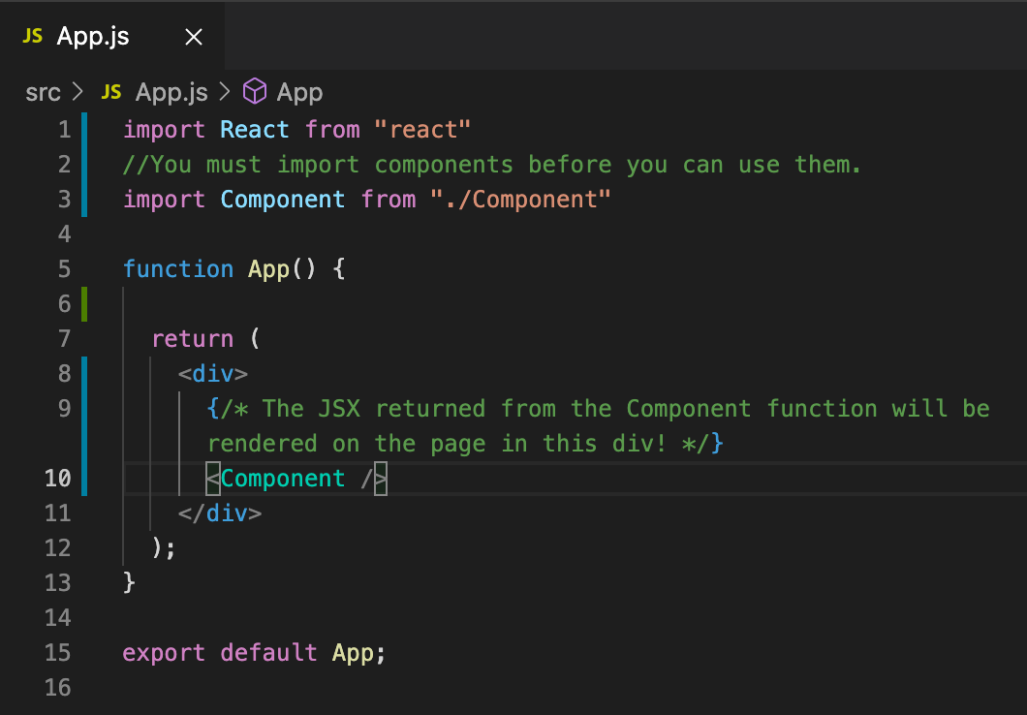Viewport: 1027px width, 715px height.
Task: Select line number 10 in the gutter
Action: (57, 478)
